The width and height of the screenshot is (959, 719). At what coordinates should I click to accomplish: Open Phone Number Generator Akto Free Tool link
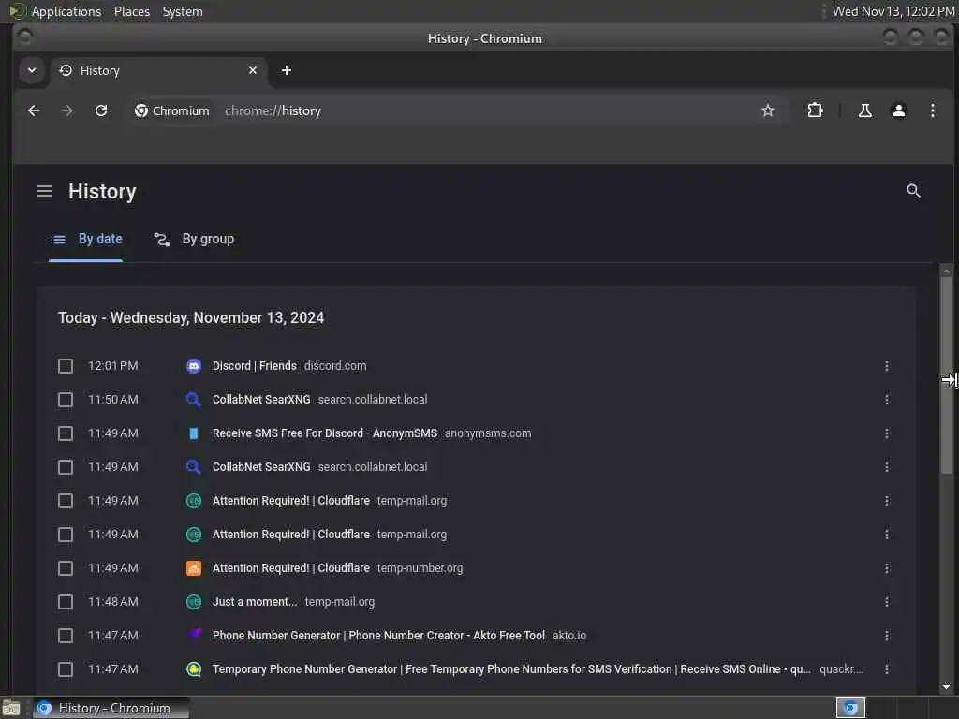click(378, 636)
